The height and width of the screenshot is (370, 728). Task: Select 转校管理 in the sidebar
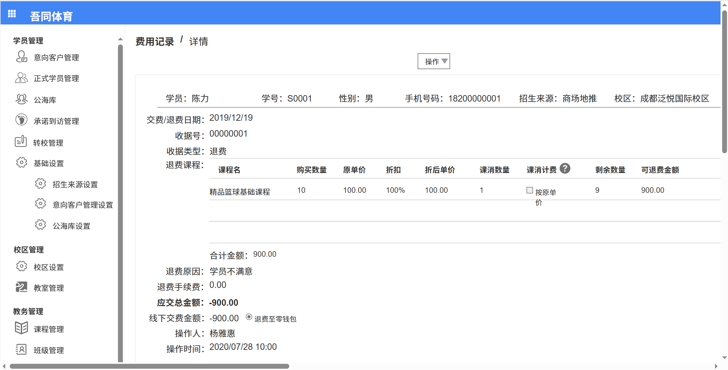pyautogui.click(x=48, y=142)
